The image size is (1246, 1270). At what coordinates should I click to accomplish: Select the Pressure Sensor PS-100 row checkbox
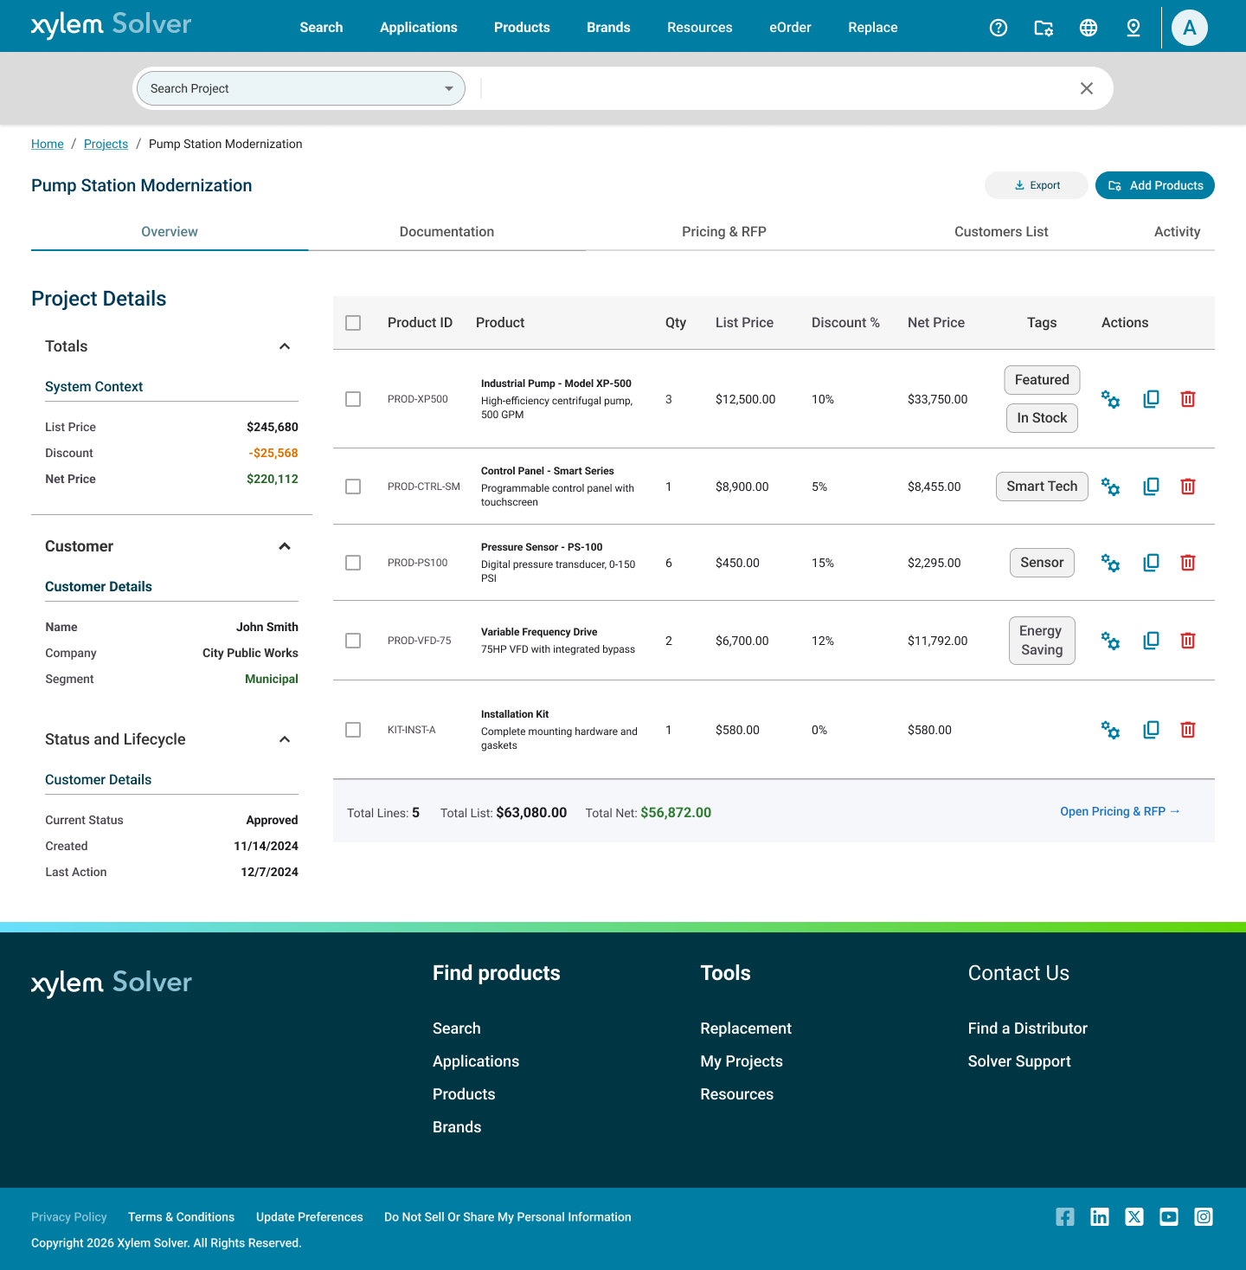[x=353, y=563]
